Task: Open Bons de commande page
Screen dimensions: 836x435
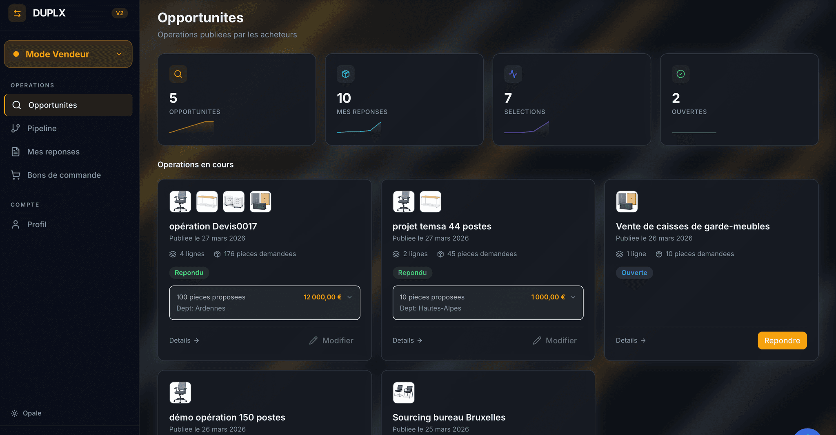Action: [x=64, y=175]
